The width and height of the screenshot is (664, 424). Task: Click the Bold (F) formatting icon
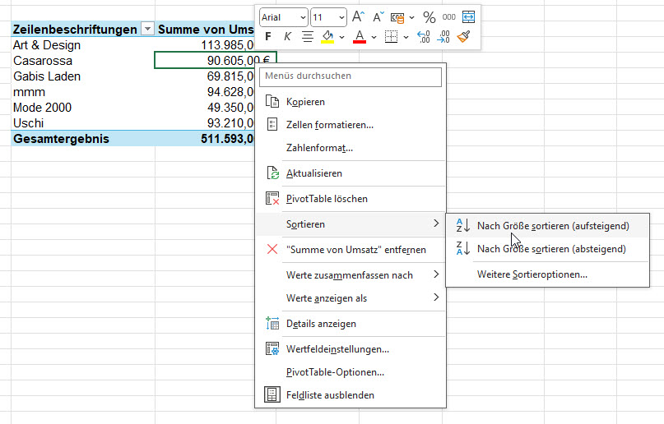[267, 37]
